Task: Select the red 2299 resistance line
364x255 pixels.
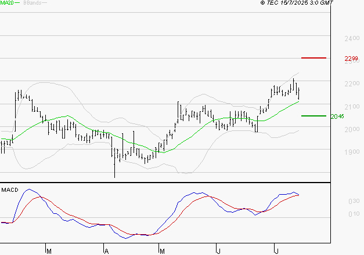Action: [x=314, y=58]
